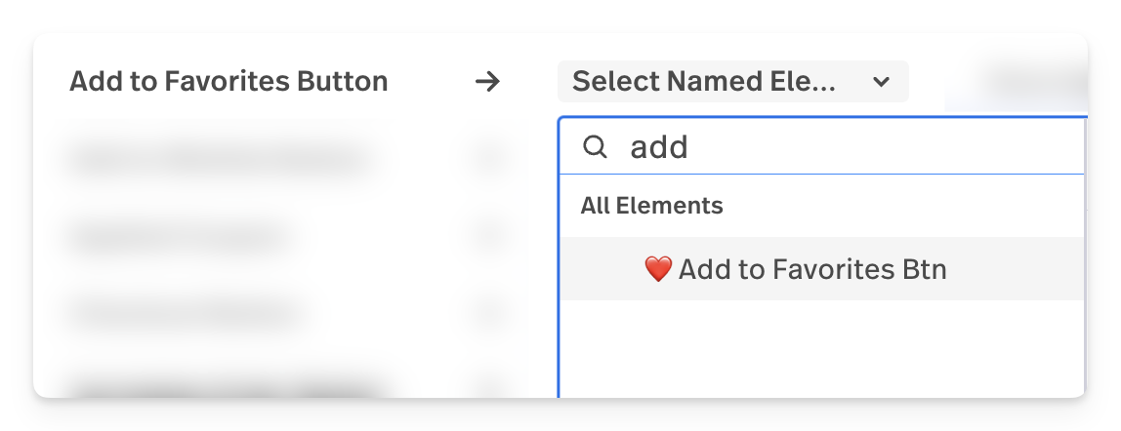
Task: Select the first blurred row under Add to Favorites Button
Action: [222, 158]
